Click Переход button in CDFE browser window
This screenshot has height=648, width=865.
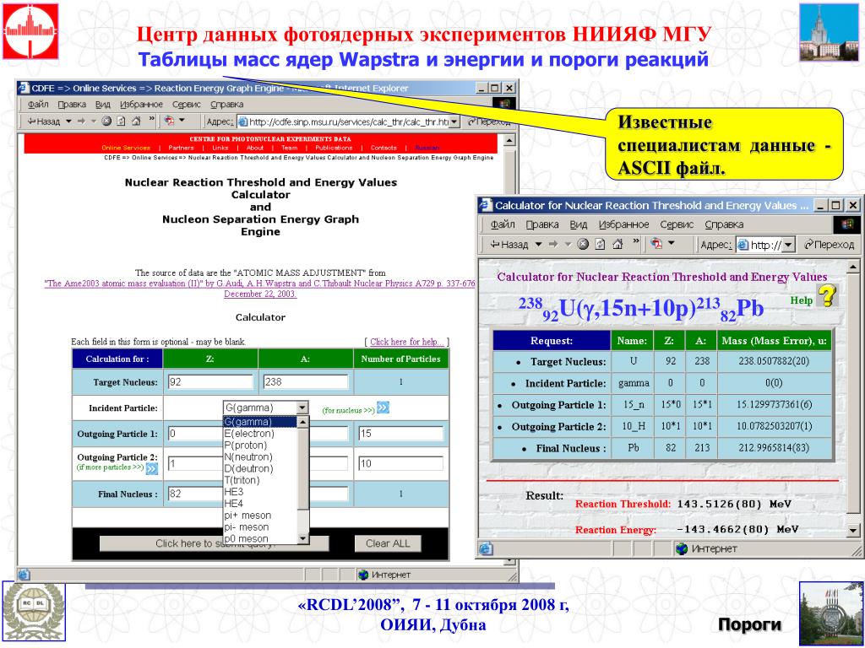(487, 121)
